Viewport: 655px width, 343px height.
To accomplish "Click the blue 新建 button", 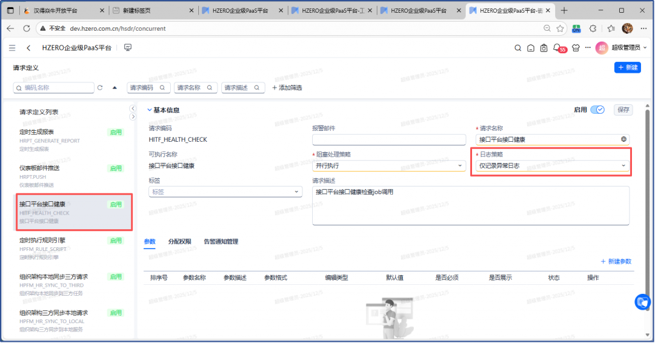I will pyautogui.click(x=627, y=68).
